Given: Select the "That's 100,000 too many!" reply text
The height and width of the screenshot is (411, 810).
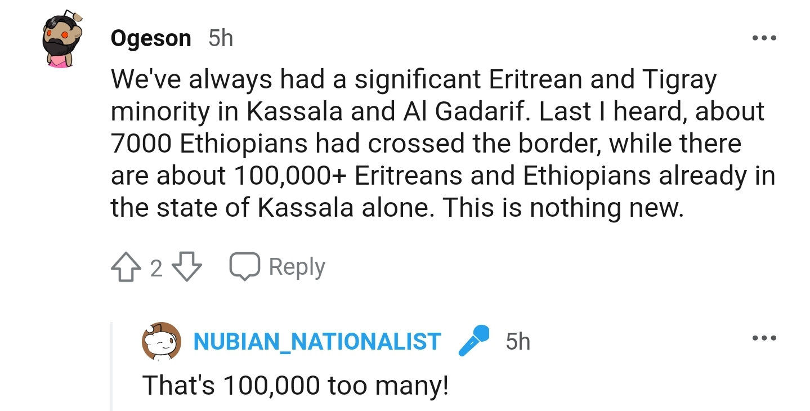Looking at the screenshot, I should coord(295,386).
